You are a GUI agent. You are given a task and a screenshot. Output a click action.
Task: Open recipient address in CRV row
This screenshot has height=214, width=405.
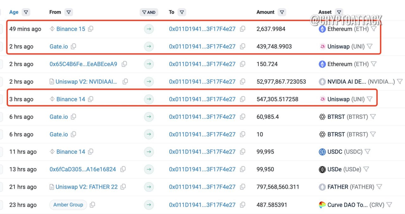202,205
